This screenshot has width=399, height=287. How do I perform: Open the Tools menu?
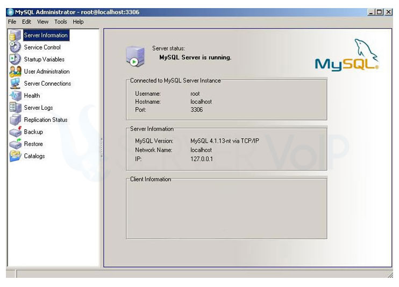tap(61, 22)
